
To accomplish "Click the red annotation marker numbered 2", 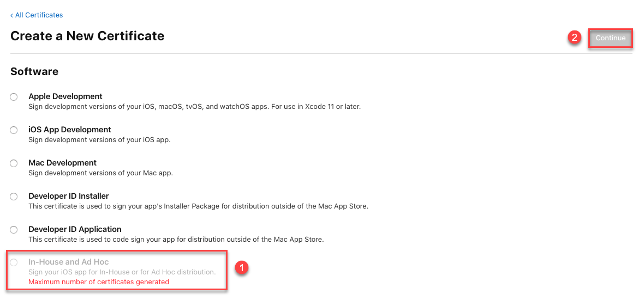I will (x=574, y=38).
